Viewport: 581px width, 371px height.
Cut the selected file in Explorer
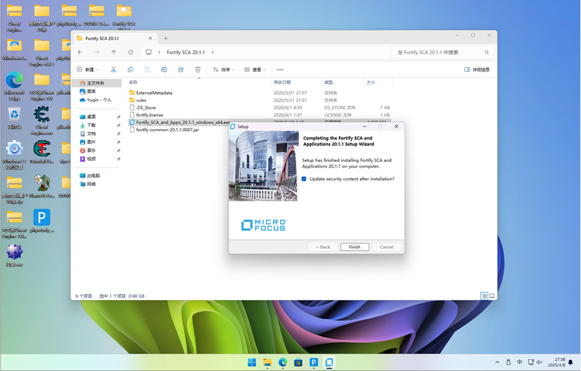tap(114, 70)
